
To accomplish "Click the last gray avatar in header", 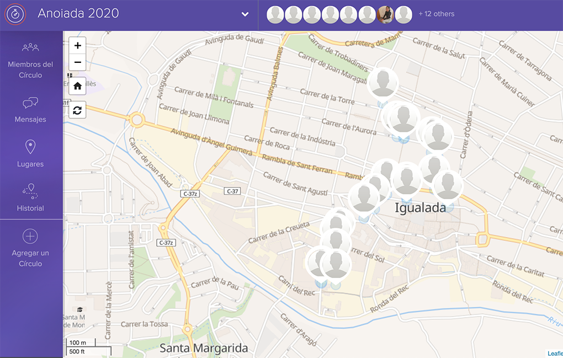I will tap(403, 15).
